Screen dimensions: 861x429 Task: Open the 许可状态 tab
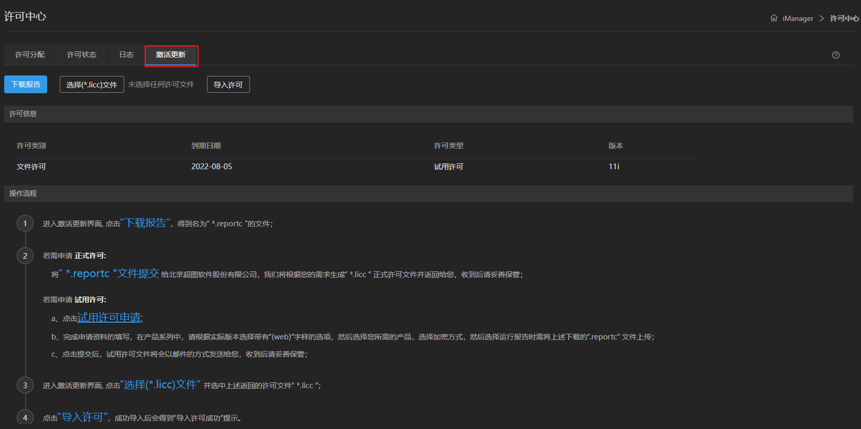[x=82, y=55]
